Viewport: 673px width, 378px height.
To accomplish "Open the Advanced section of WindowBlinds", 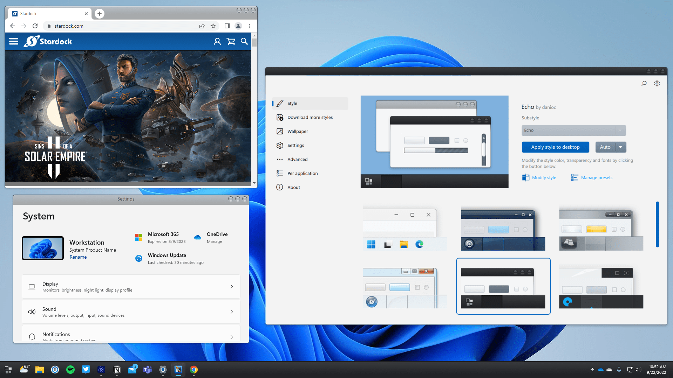I will pos(297,159).
